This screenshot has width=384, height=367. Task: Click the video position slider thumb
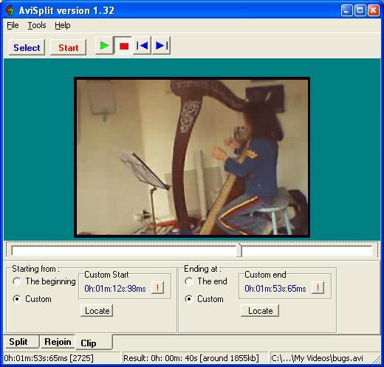coord(239,250)
